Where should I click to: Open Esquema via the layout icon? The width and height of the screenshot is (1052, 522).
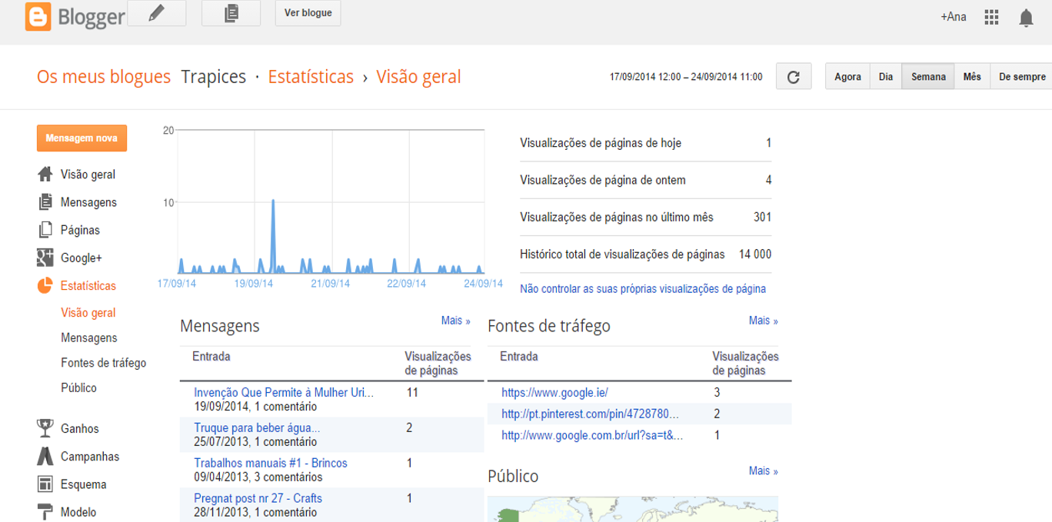tap(45, 484)
